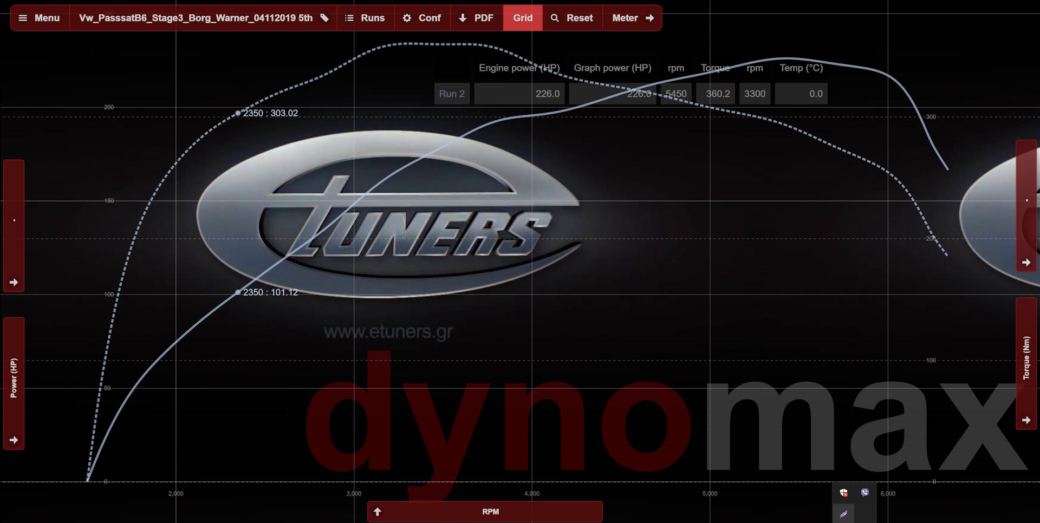Click the 150 power axis tick label
The image size is (1040, 523).
(109, 201)
